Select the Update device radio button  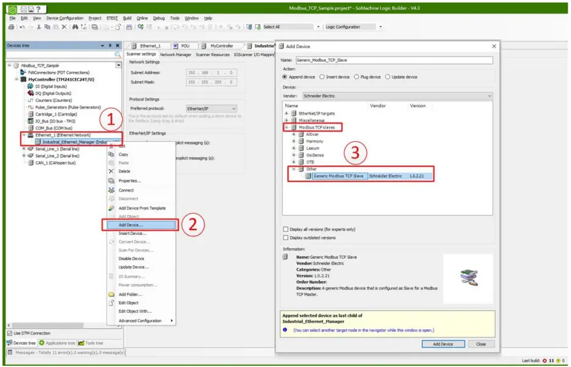(x=387, y=77)
